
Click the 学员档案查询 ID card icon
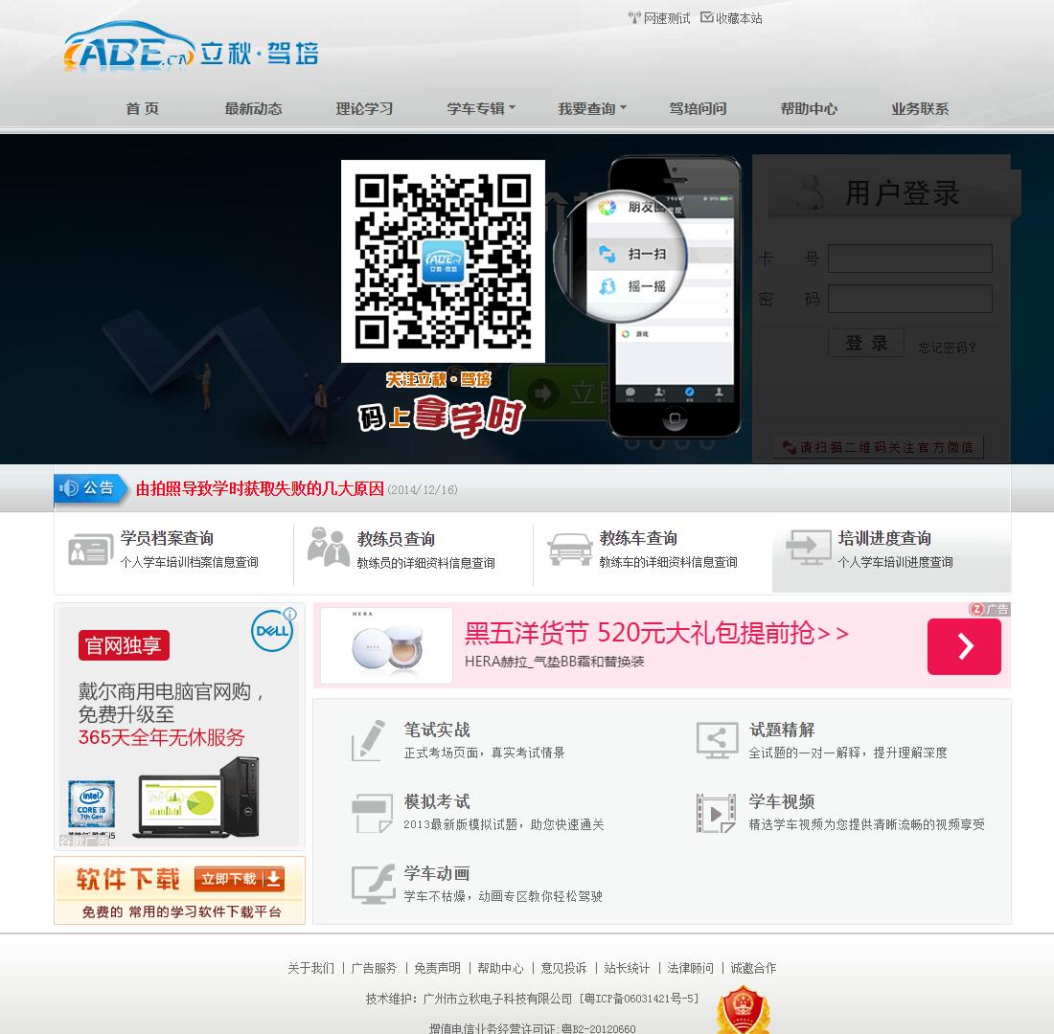click(91, 549)
